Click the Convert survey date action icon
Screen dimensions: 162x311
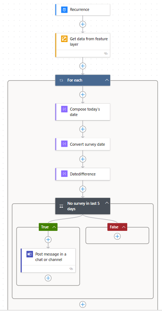pyautogui.click(x=64, y=144)
